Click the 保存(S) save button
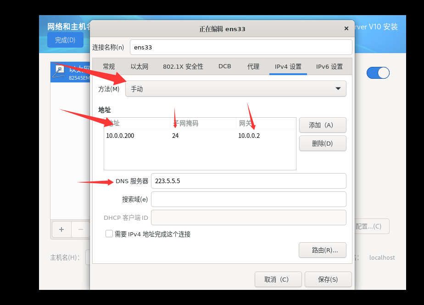 coord(328,279)
